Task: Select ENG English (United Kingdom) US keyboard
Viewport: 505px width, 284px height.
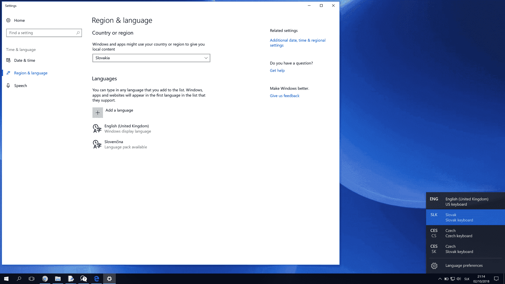Action: click(465, 202)
